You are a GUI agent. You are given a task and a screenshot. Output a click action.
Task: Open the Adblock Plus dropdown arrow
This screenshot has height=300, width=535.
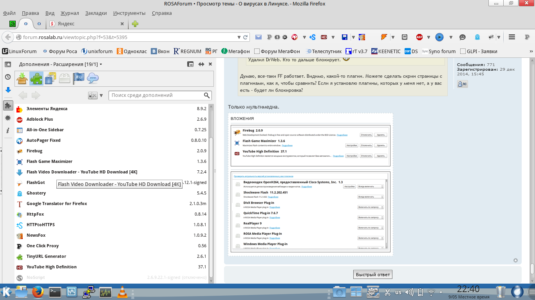click(x=428, y=37)
